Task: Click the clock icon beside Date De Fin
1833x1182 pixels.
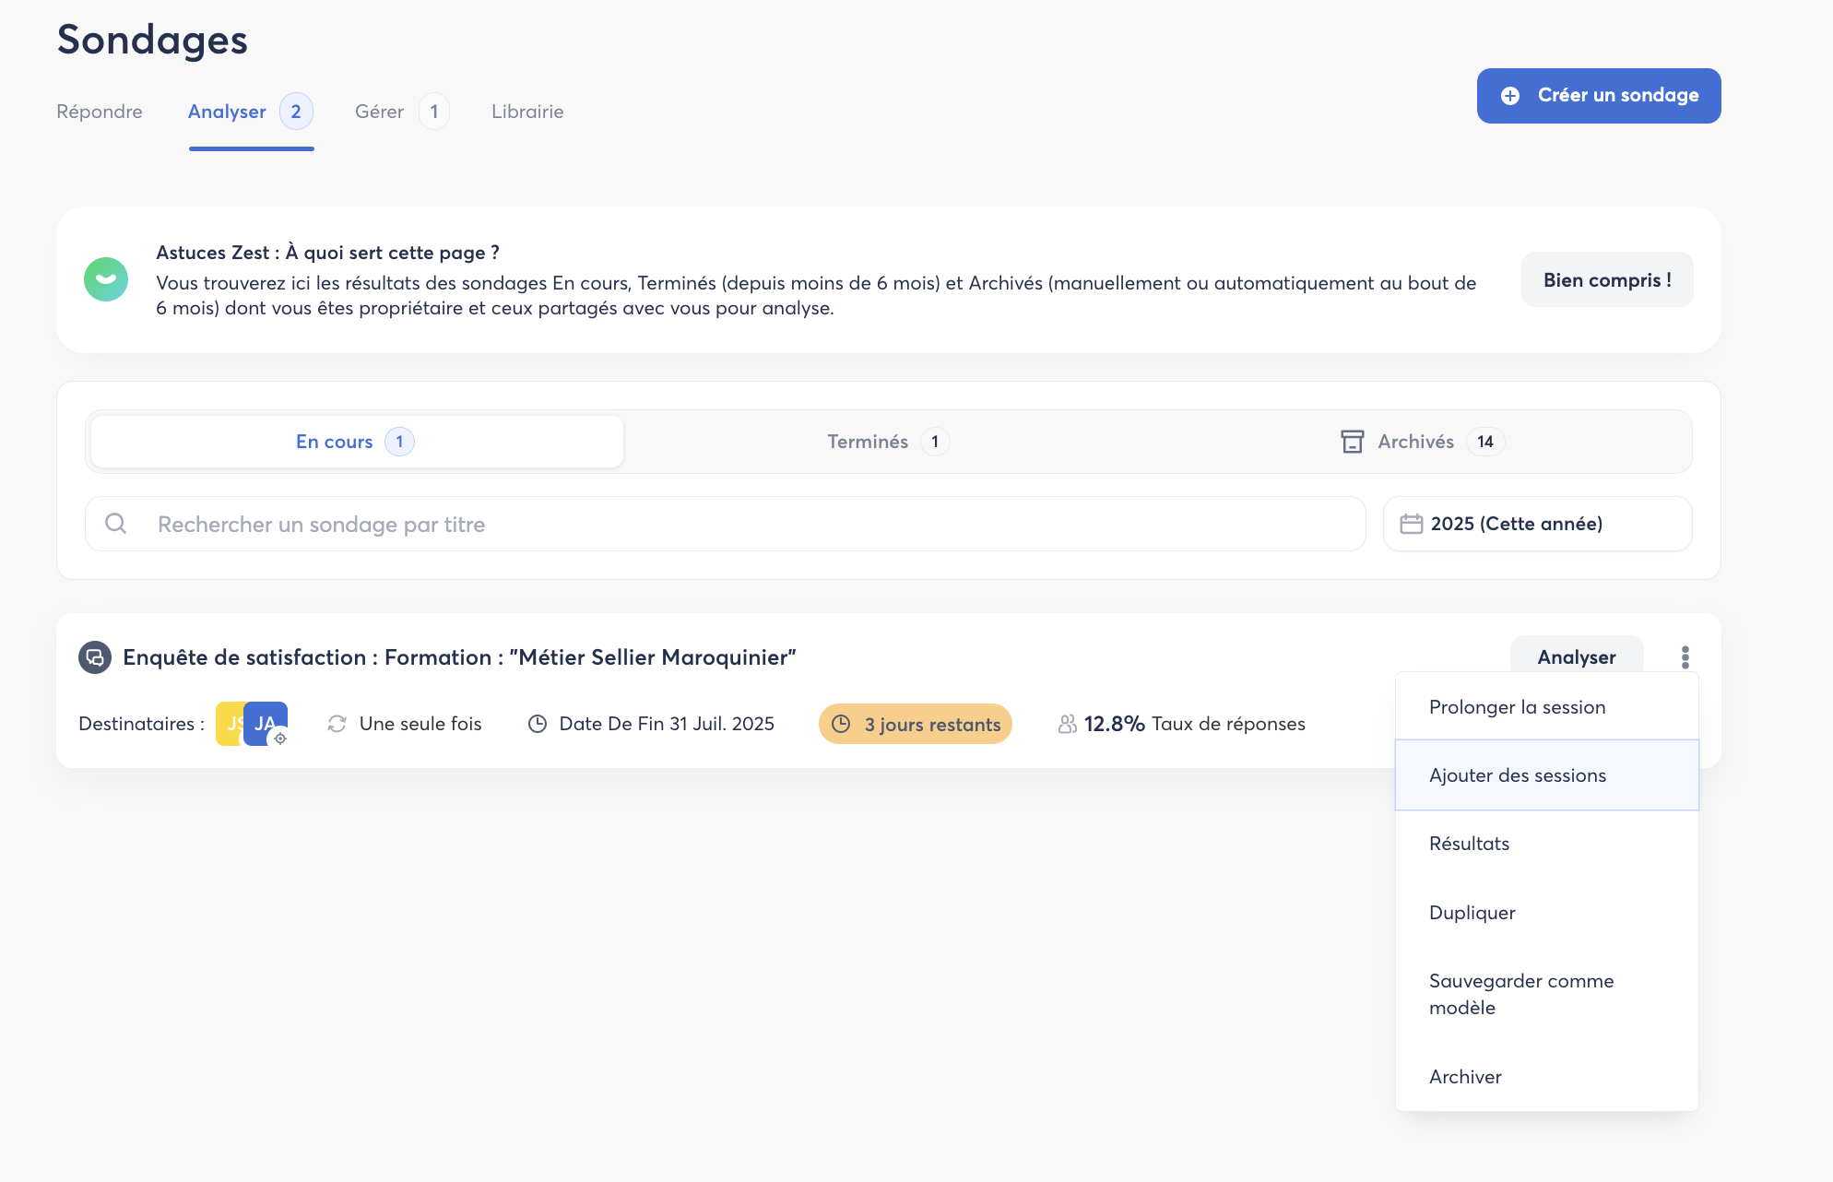Action: point(538,724)
